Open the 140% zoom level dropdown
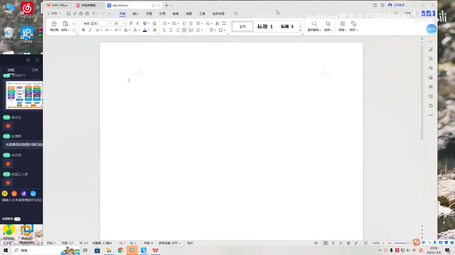Image resolution: width=455 pixels, height=255 pixels. (378, 243)
